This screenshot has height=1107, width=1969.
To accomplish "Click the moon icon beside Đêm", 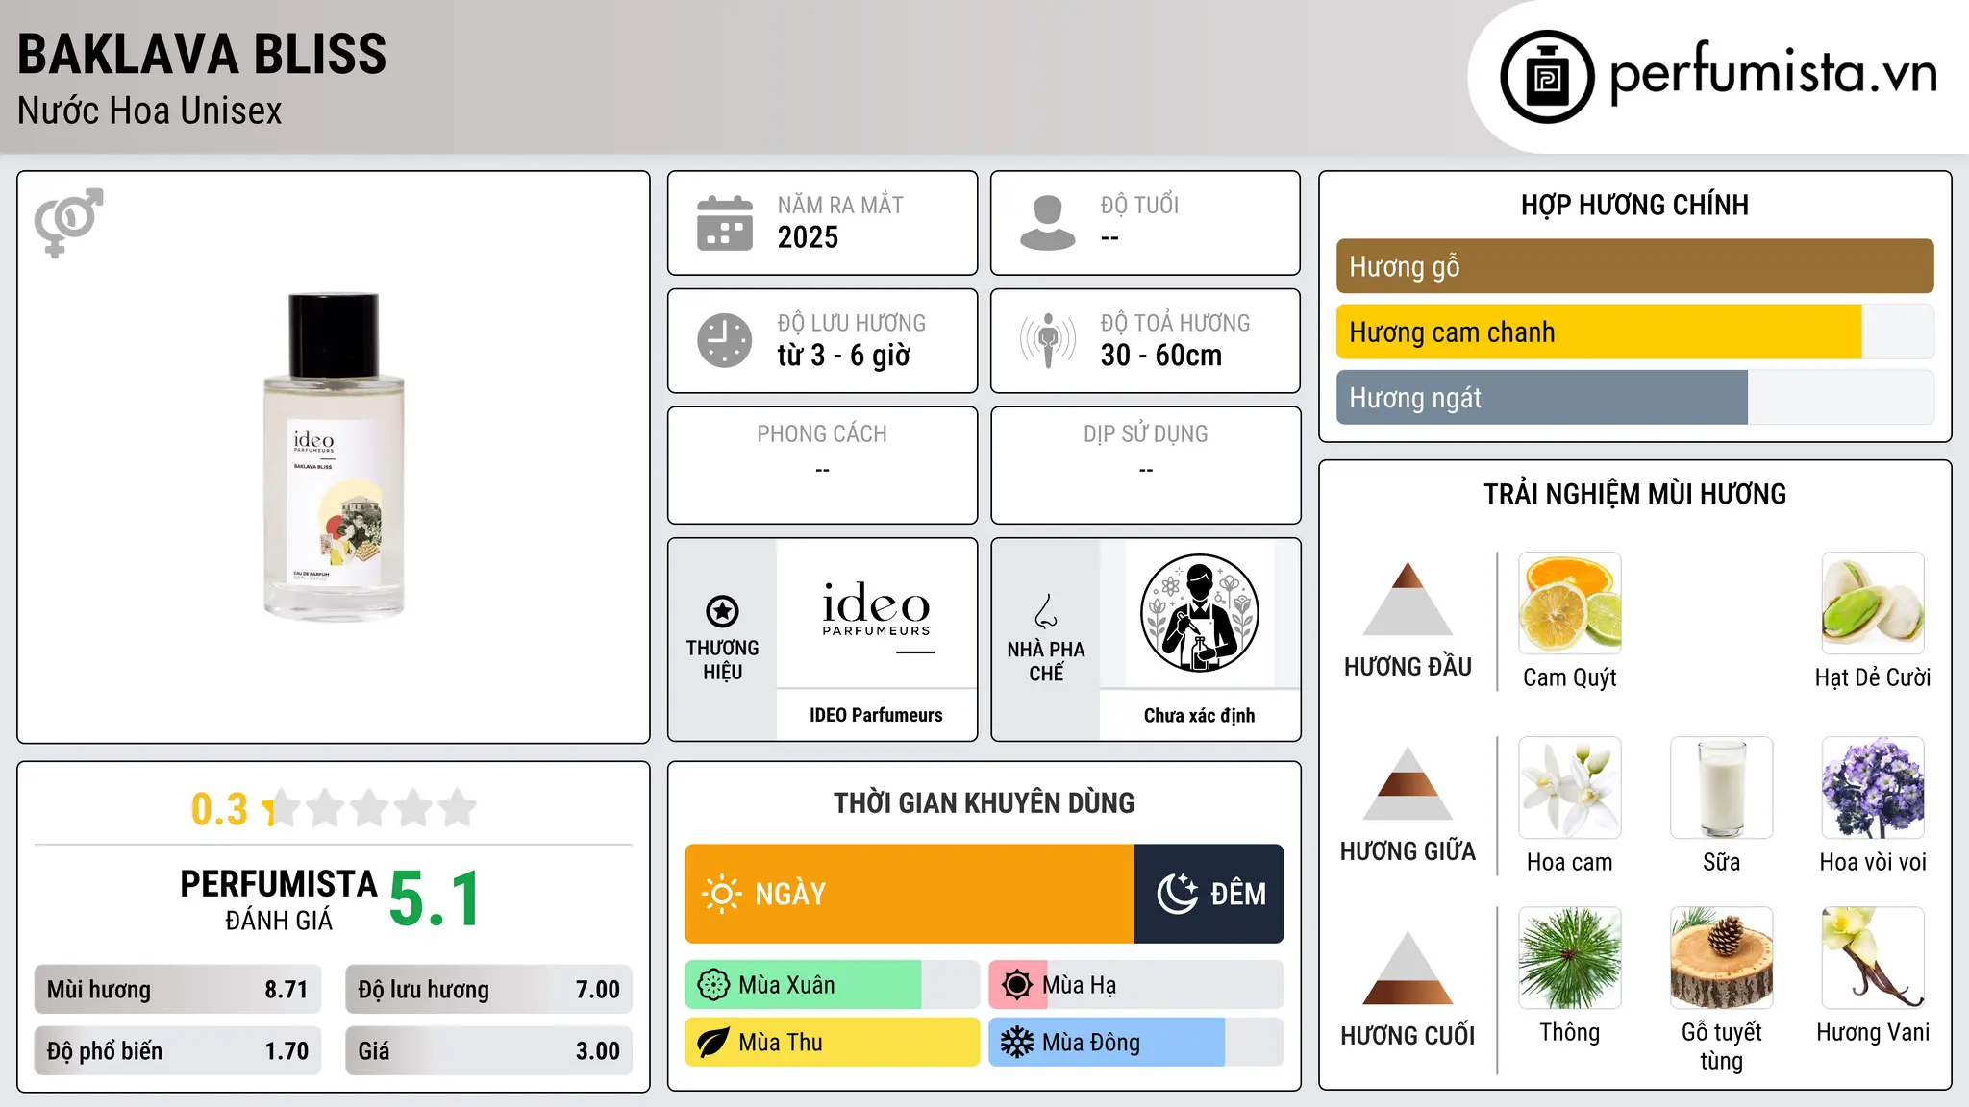I will [x=1177, y=894].
